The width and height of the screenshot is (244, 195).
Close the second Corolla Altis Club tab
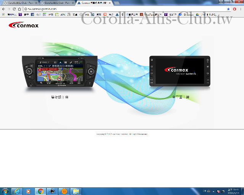point(73,3)
